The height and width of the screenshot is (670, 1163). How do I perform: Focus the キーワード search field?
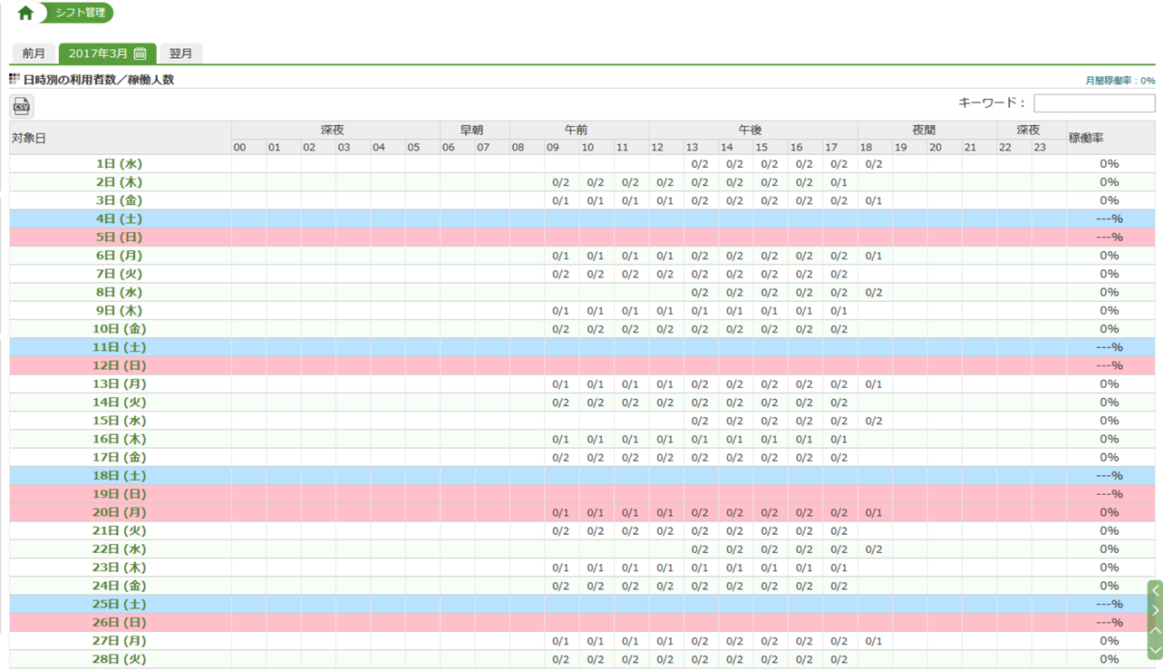coord(1094,103)
